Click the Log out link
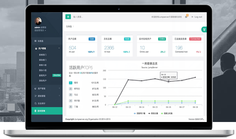The image size is (236, 139). coord(198,17)
